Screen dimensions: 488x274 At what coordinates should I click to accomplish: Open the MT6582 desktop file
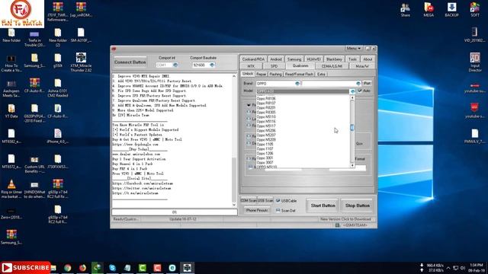click(11, 136)
